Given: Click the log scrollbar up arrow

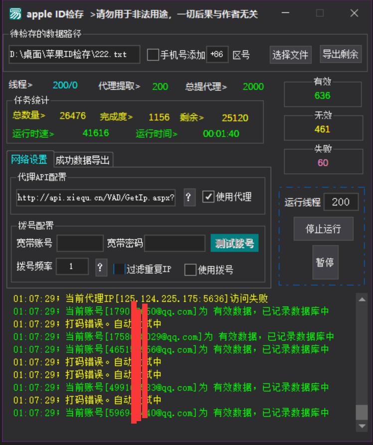Looking at the screenshot, I should tap(362, 299).
